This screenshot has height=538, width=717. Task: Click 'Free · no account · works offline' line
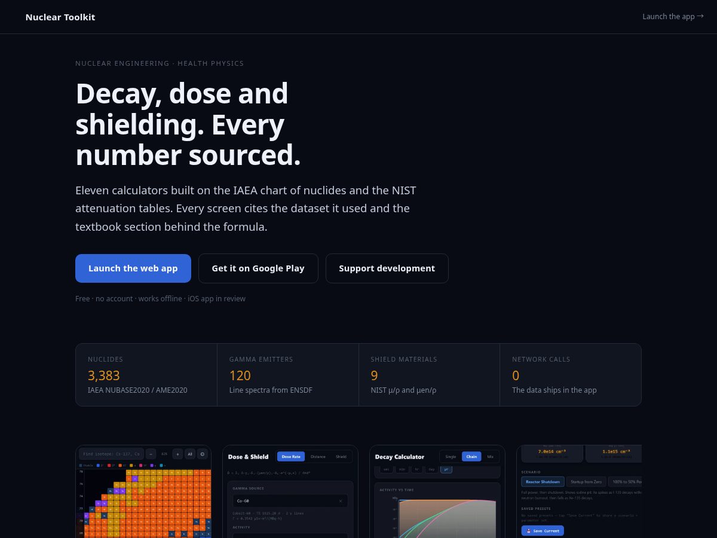click(160, 298)
